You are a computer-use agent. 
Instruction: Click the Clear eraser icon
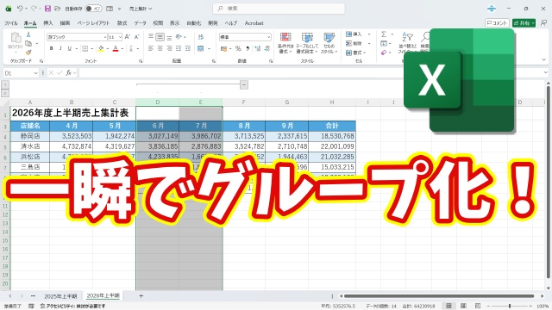point(384,53)
